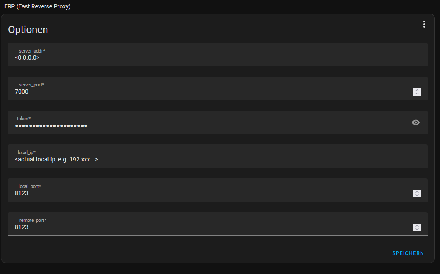Click the token* field label
The height and width of the screenshot is (274, 440).
click(x=24, y=119)
